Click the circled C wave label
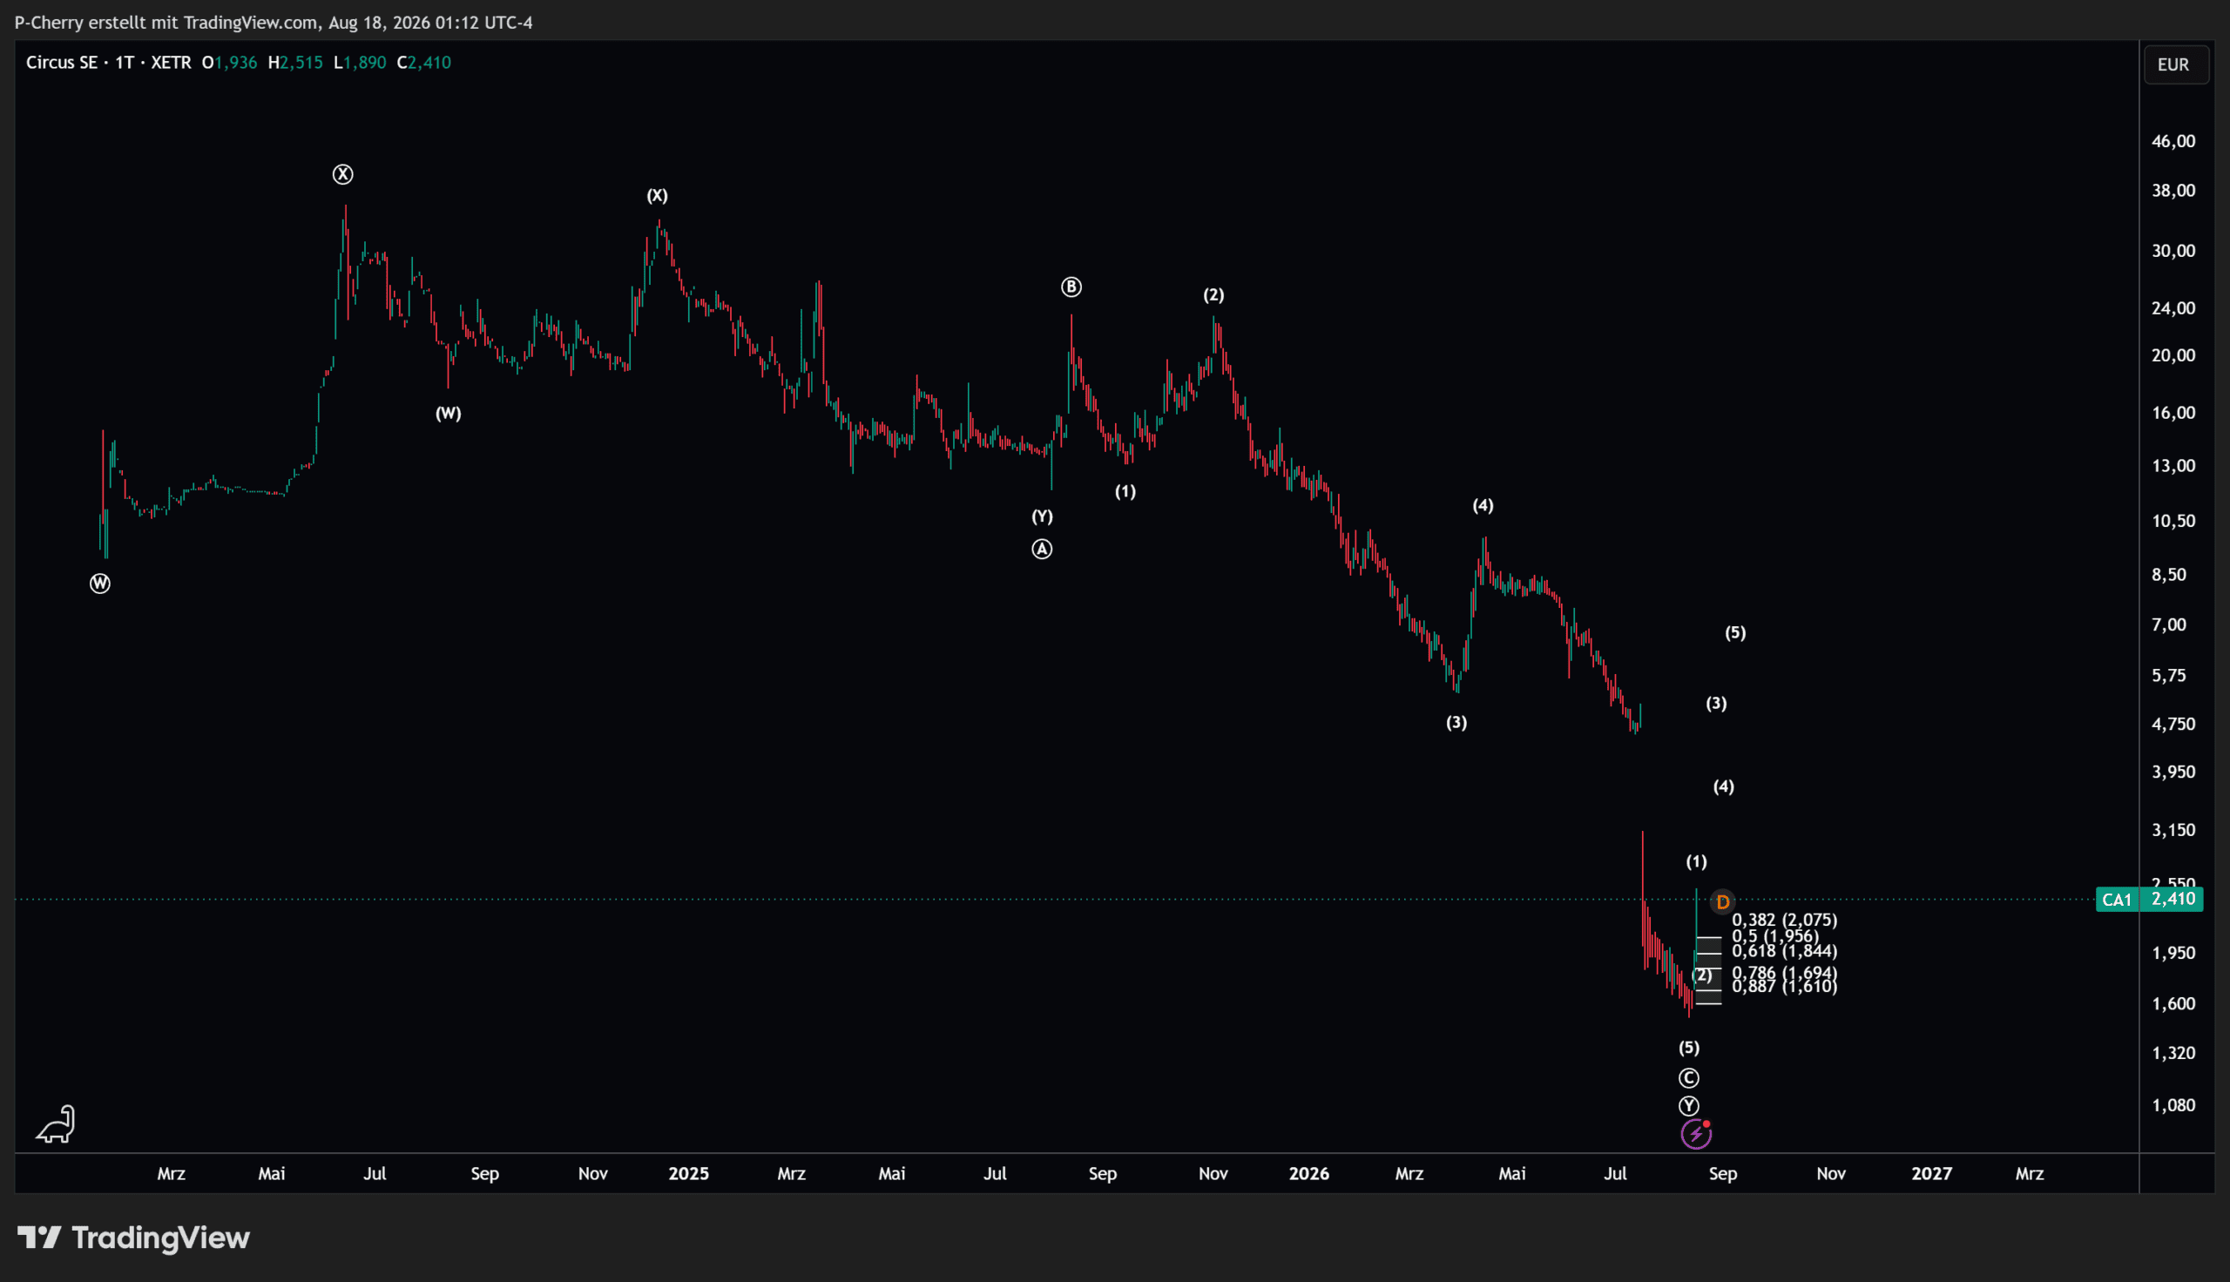2230x1282 pixels. [x=1688, y=1077]
